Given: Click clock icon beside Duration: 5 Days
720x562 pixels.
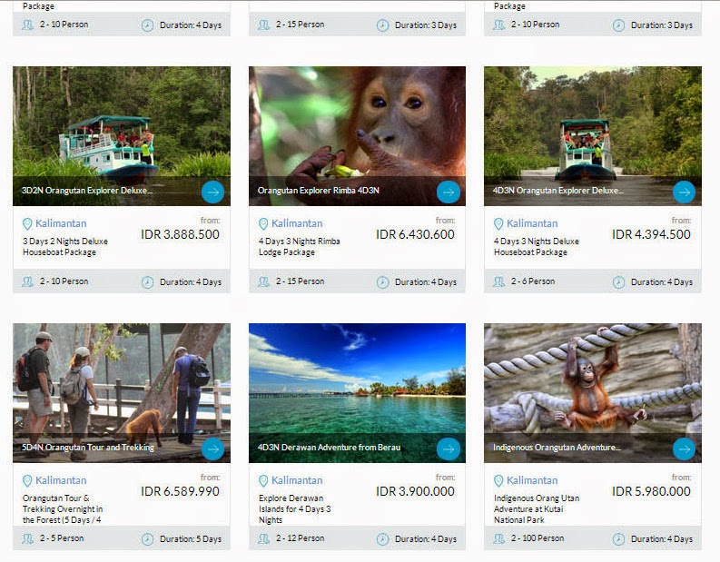Looking at the screenshot, I should tap(147, 538).
